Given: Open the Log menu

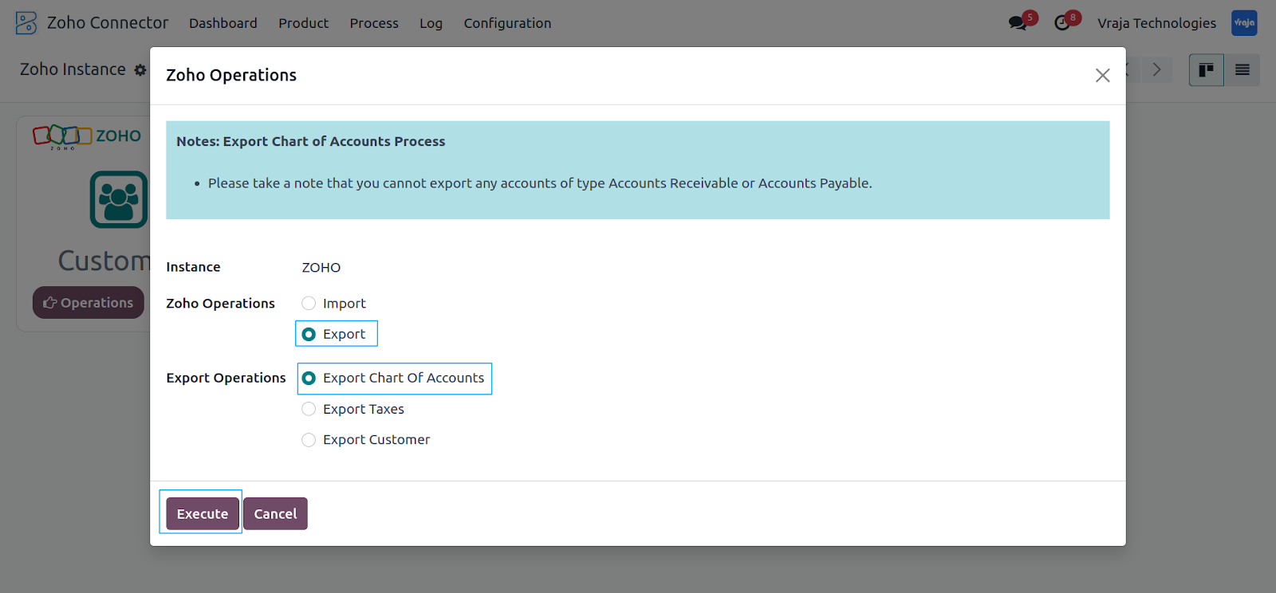Looking at the screenshot, I should click(x=431, y=23).
